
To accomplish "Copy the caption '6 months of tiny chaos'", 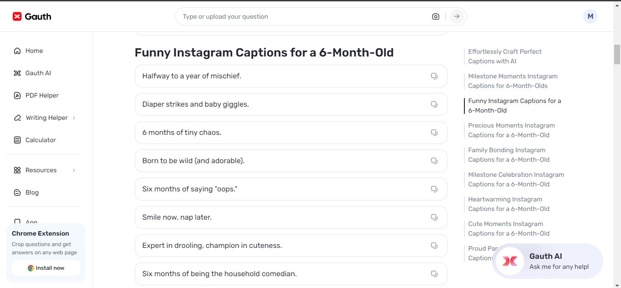I will click(x=434, y=133).
